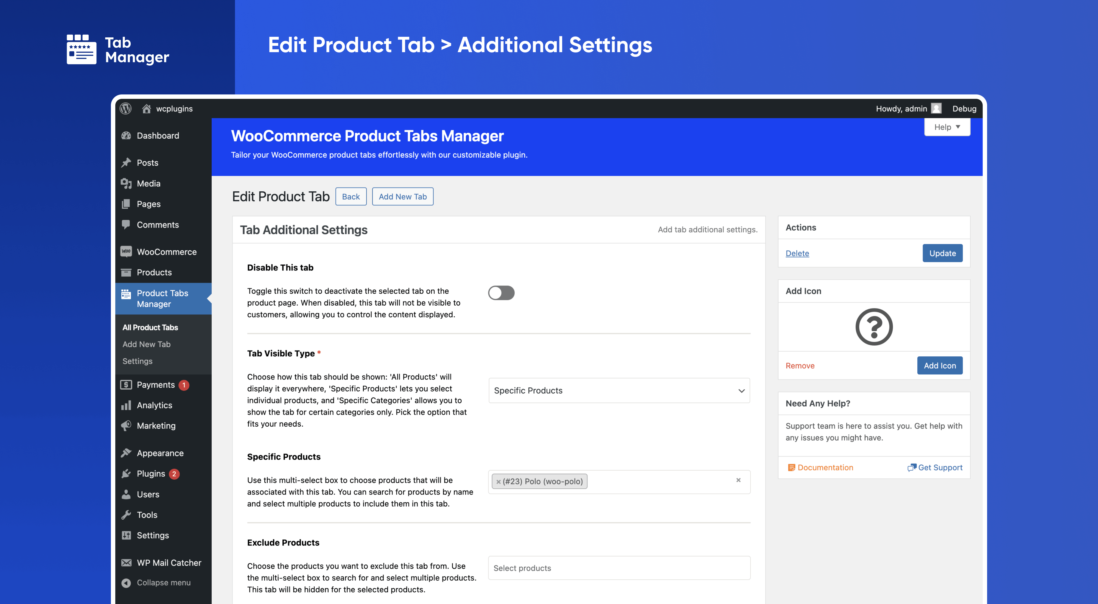
Task: Open Settings under Product Tabs Manager
Action: point(137,361)
